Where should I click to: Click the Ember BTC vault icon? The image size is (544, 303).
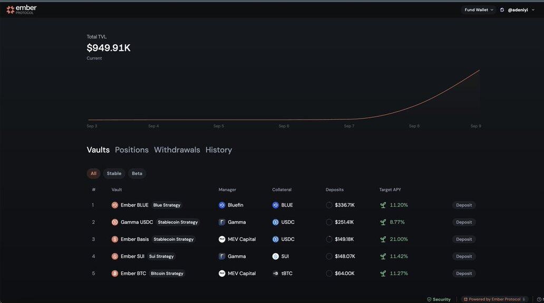pos(114,273)
